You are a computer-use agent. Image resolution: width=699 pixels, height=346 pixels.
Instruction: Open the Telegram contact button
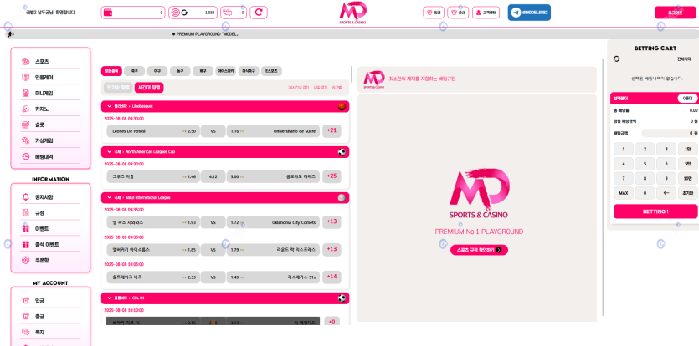[528, 13]
